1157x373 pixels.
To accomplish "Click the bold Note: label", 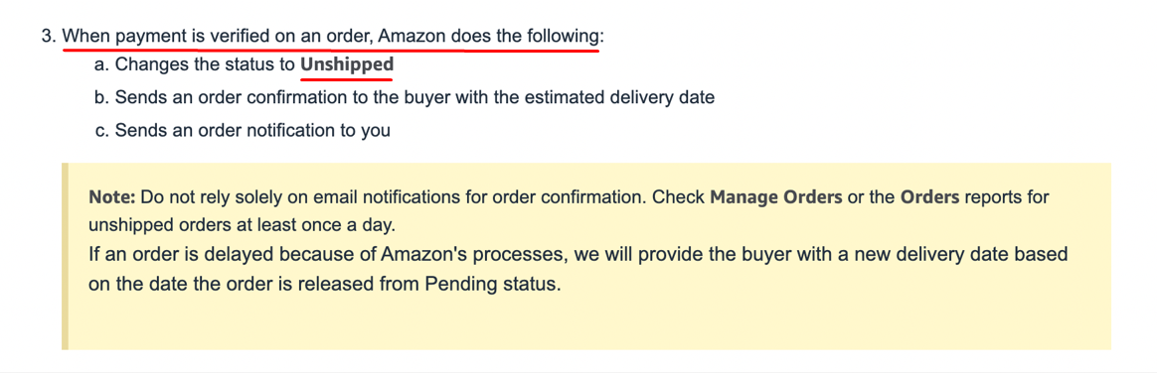I will coord(112,197).
